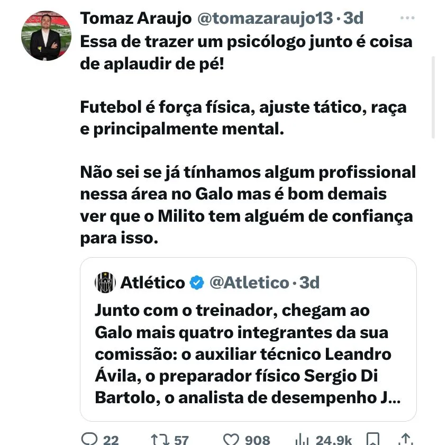View the post analytics bar-chart icon
438x445 pixels.
[301, 439]
